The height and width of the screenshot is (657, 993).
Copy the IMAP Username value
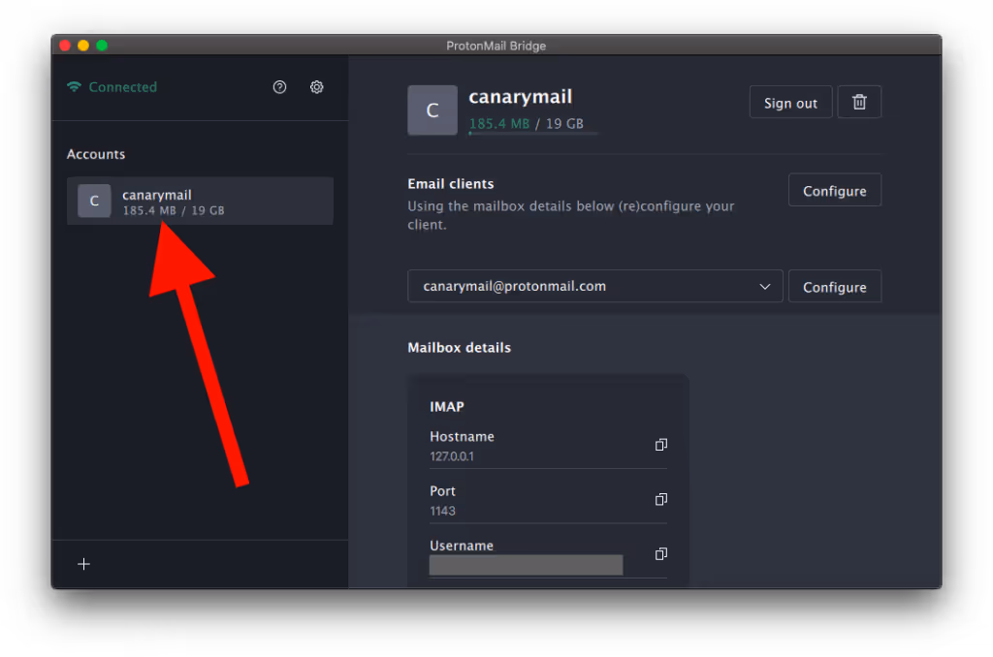pos(660,554)
